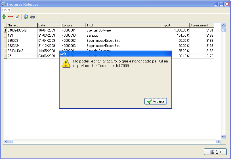Delete invoice with red minus icon
The image size is (231, 159).
coord(10,17)
